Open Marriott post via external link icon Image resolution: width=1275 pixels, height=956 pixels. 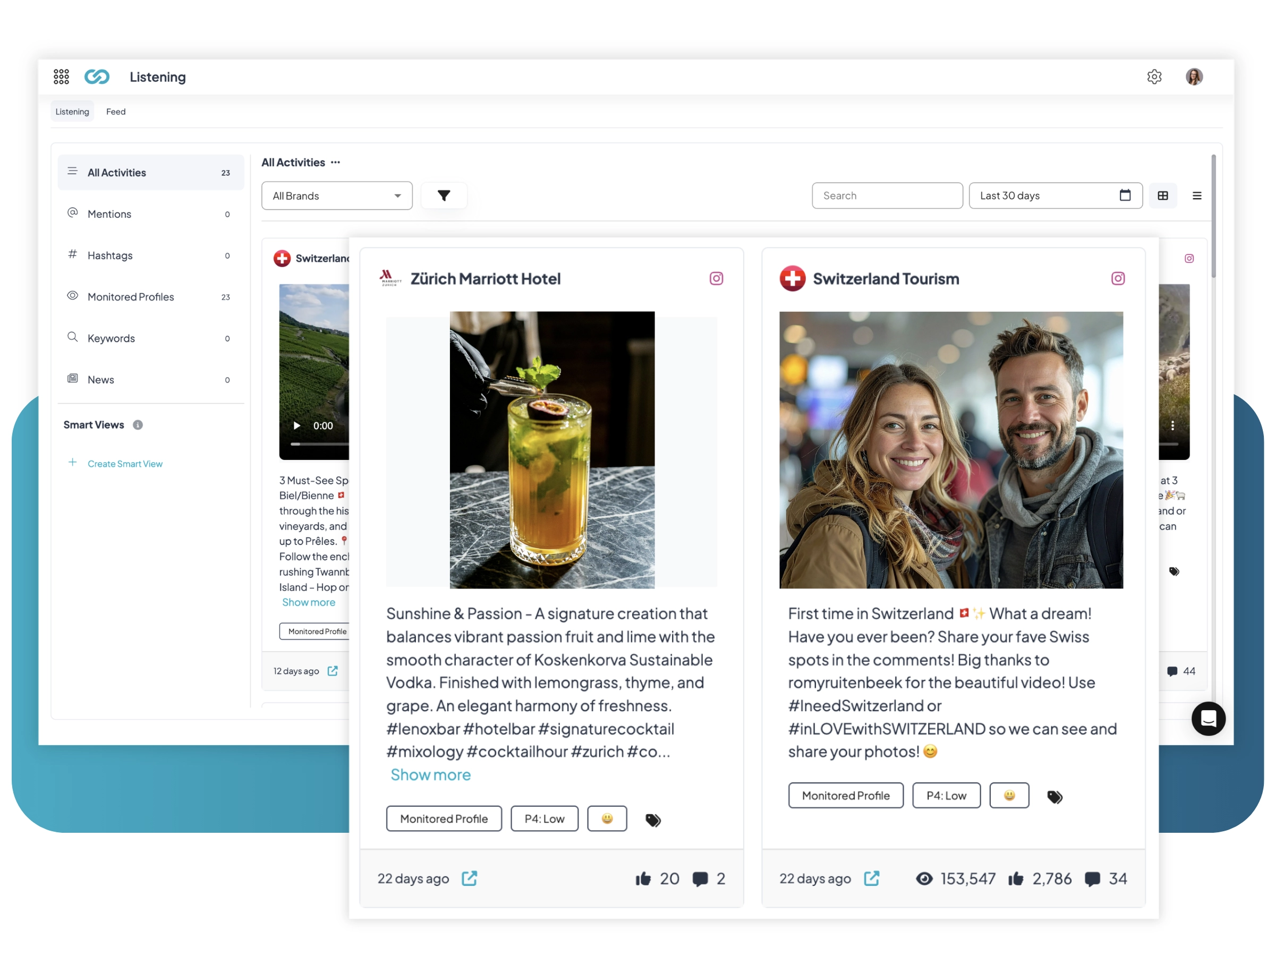pyautogui.click(x=469, y=878)
